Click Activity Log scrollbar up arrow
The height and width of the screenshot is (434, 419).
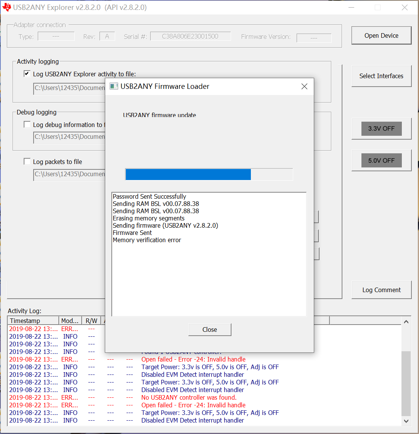[x=406, y=321]
